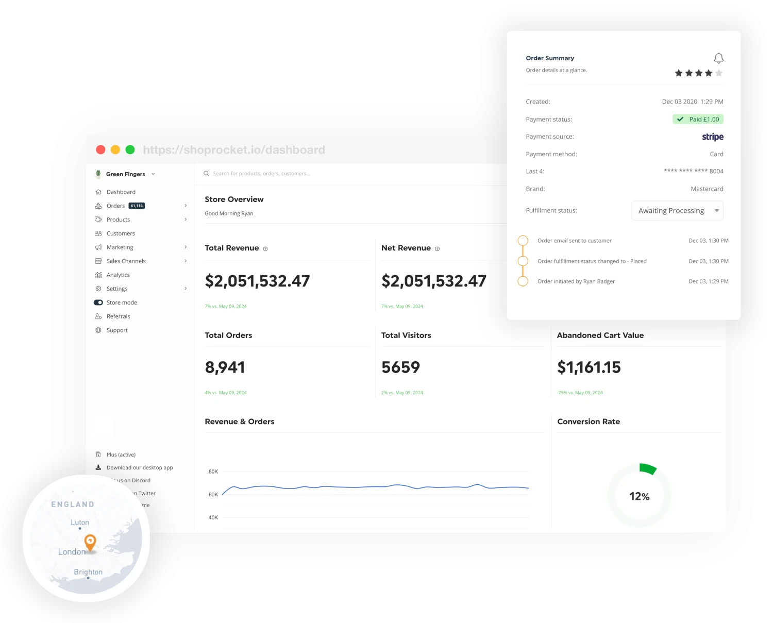The height and width of the screenshot is (623, 773).
Task: Click the Download our desktop app link
Action: 140,467
